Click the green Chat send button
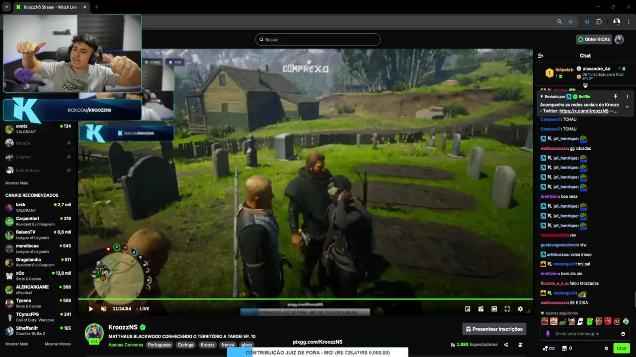636x357 pixels. click(x=622, y=348)
